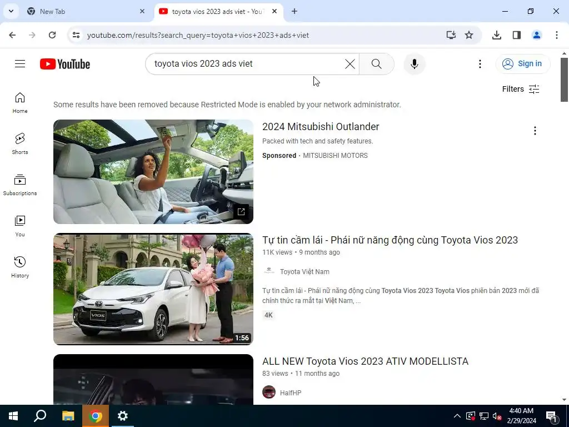The image size is (569, 427).
Task: Open the Chrome profile menu
Action: tap(537, 35)
